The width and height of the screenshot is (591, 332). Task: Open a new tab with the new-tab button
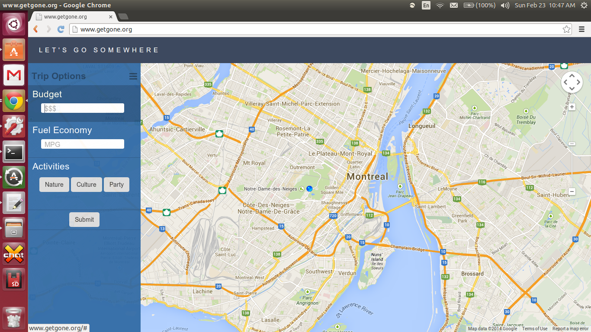[x=123, y=17]
